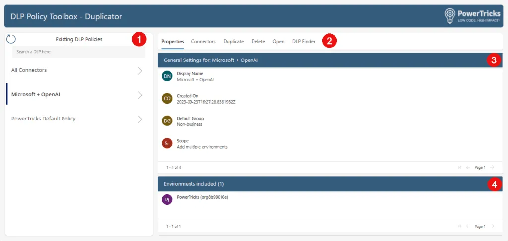This screenshot has height=241, width=508.
Task: Click the DG Default Group avatar icon
Action: point(167,121)
